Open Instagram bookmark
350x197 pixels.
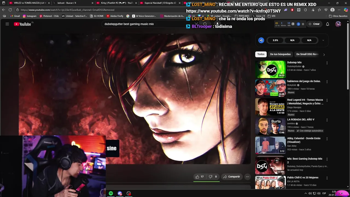pyautogui.click(x=30, y=16)
